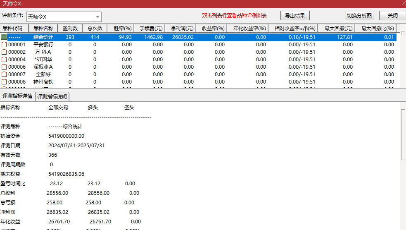Image resolution: width=406 pixels, height=230 pixels.
Task: Open the 评测条件 dropdown arrow
Action: tap(98, 17)
